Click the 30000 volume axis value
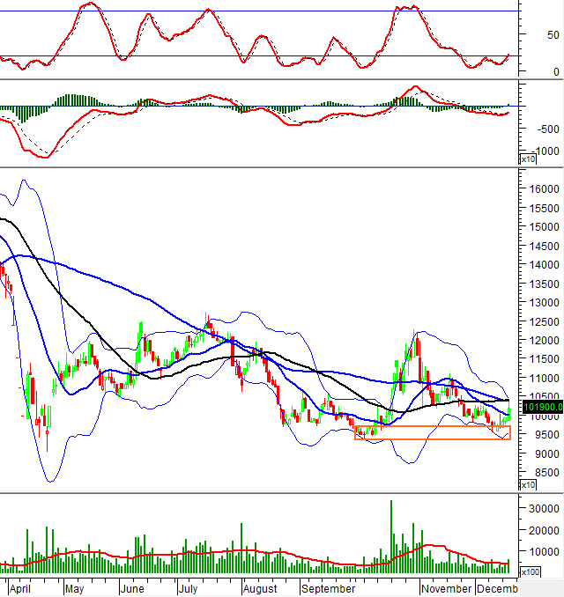The image size is (564, 597). (540, 508)
